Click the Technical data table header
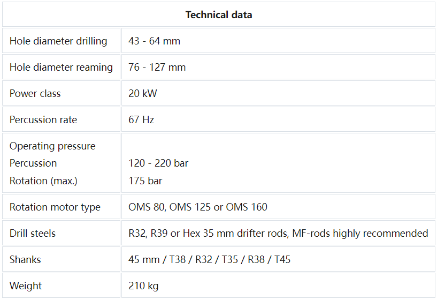This screenshot has width=437, height=300. 218,14
